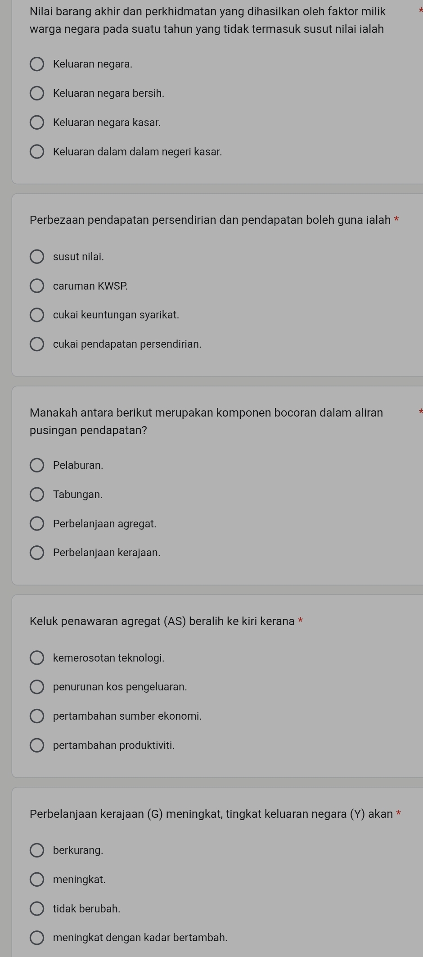
Task: Pick the 'Keluaran negara kasar.' option
Action: coord(37,122)
